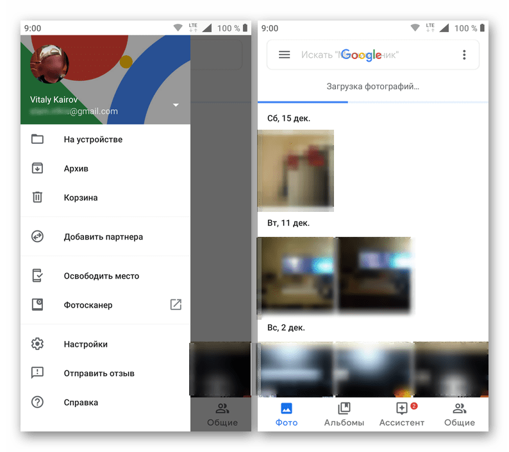Image resolution: width=509 pixels, height=452 pixels.
Task: Select the Сб, 15 дек. date header
Action: (x=288, y=118)
